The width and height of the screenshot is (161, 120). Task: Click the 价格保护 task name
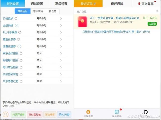click(x=8, y=18)
